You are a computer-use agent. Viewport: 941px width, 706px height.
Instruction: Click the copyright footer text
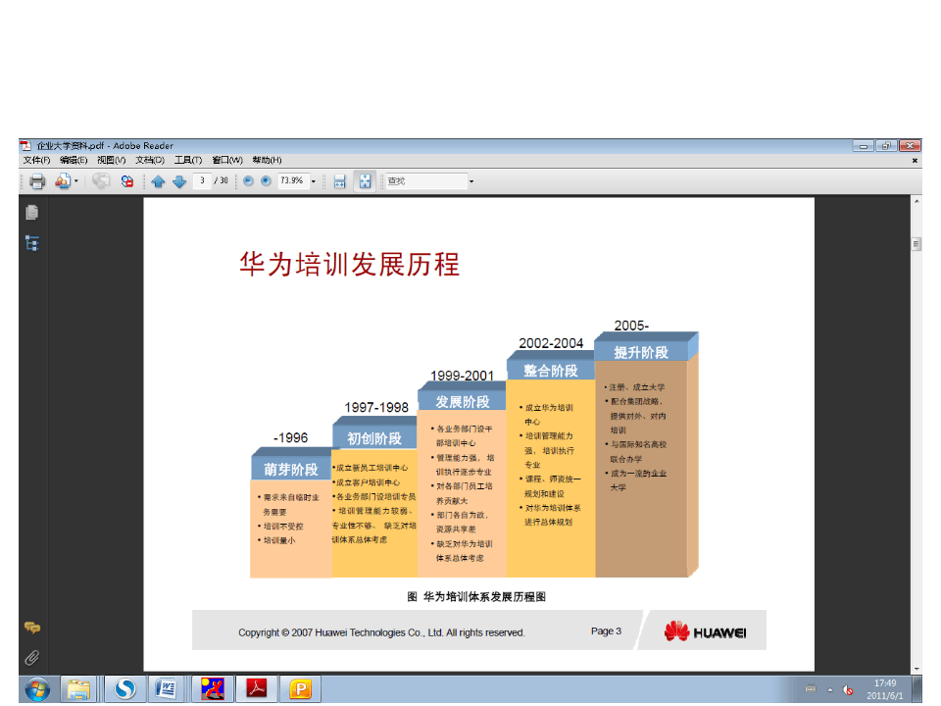[381, 632]
